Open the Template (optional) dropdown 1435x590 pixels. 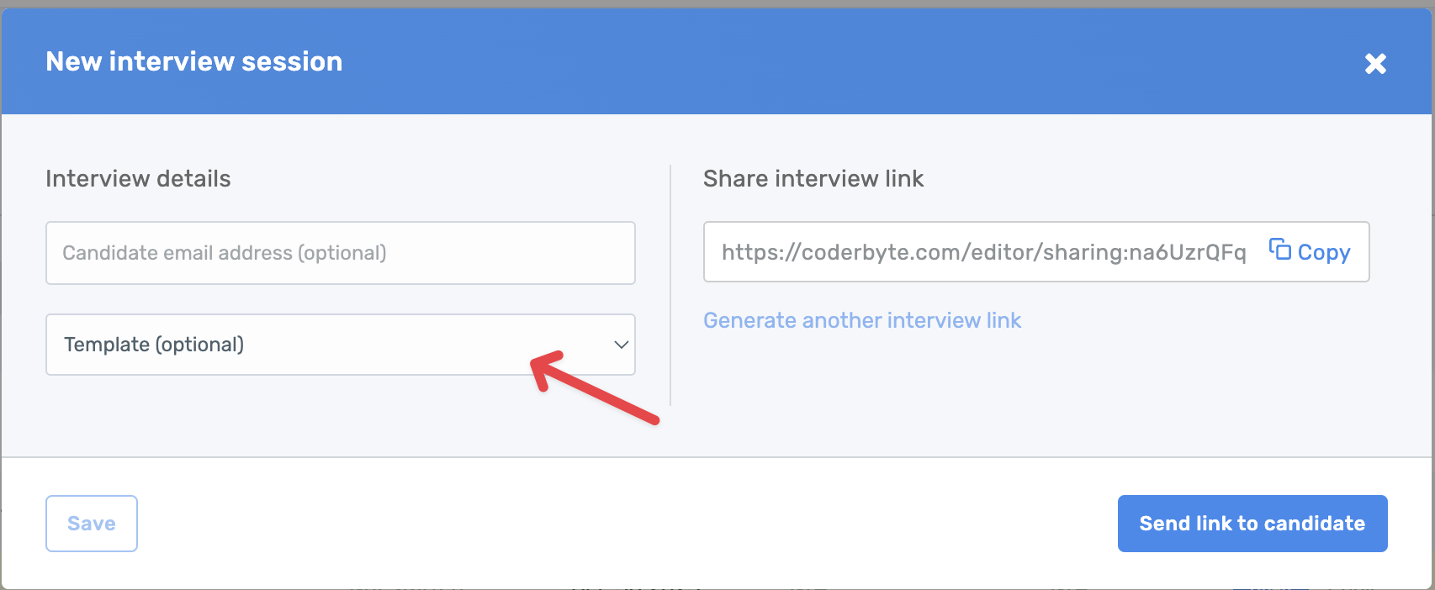click(x=340, y=345)
